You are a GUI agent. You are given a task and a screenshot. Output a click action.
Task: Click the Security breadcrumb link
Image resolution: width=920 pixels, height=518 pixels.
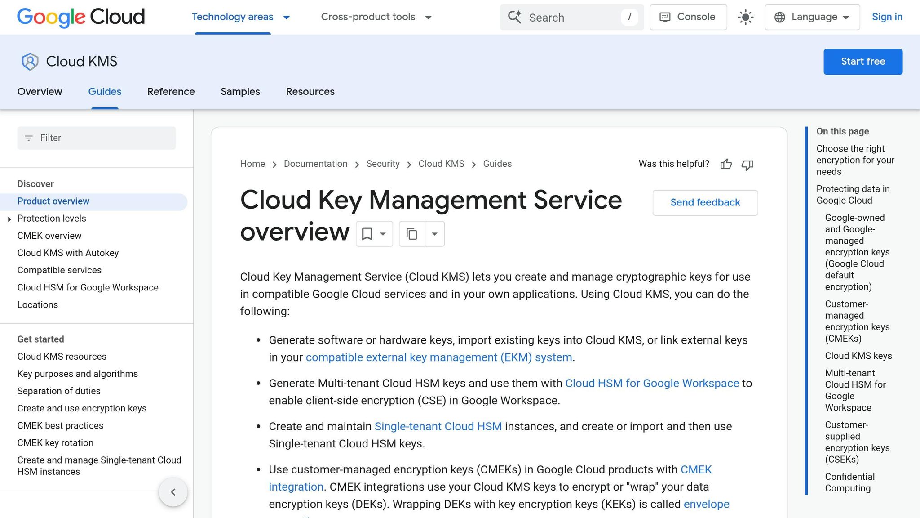pyautogui.click(x=383, y=164)
